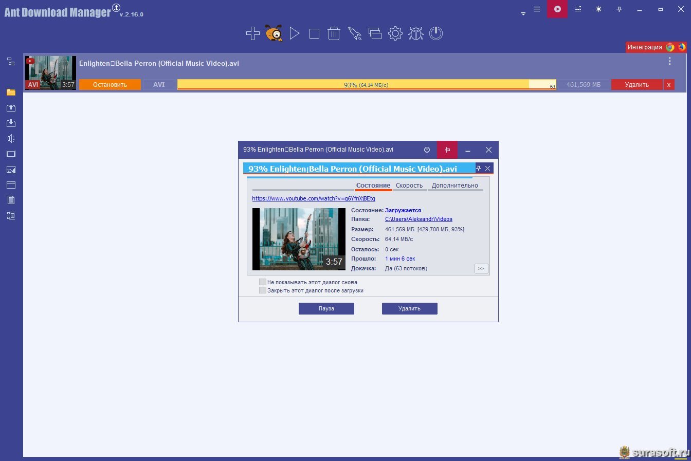Image resolution: width=691 pixels, height=461 pixels.
Task: Filter by archives using the last sidebar icon
Action: coord(11,216)
